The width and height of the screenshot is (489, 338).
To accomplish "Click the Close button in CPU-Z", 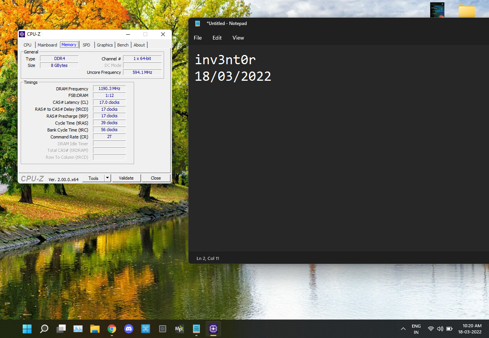I will tap(156, 178).
